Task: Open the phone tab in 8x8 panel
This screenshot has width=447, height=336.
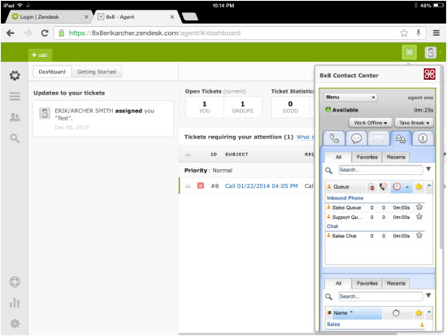Action: [x=334, y=138]
